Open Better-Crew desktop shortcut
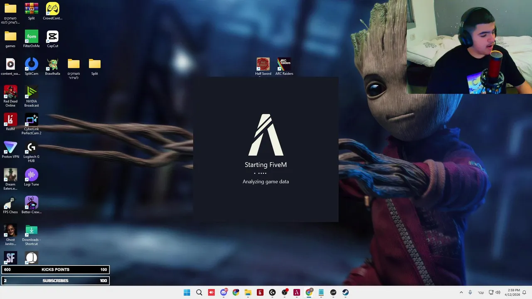Image resolution: width=532 pixels, height=299 pixels. coord(31,206)
